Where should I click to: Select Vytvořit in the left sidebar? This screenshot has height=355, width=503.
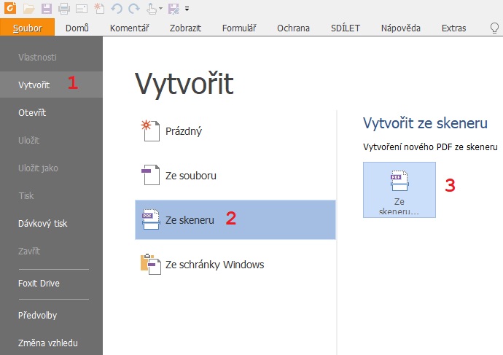[34, 85]
